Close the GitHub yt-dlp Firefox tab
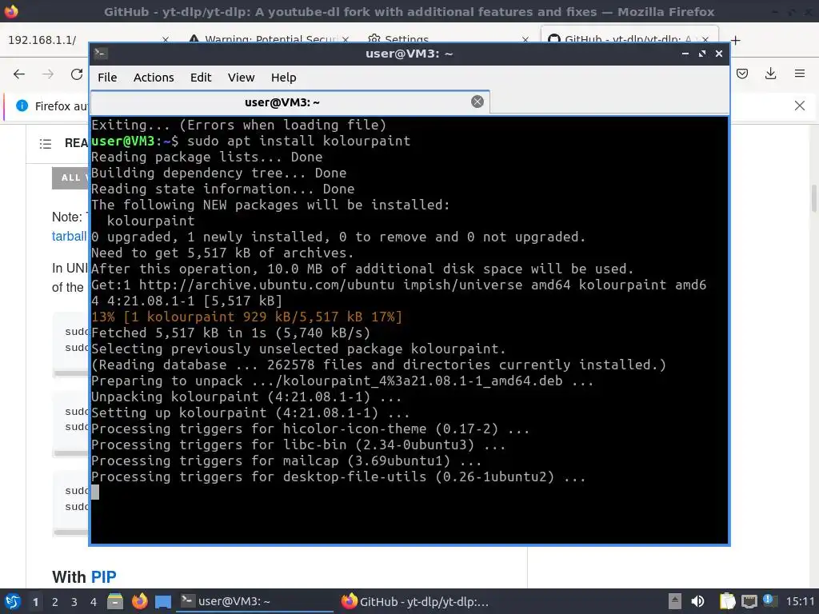 705,40
